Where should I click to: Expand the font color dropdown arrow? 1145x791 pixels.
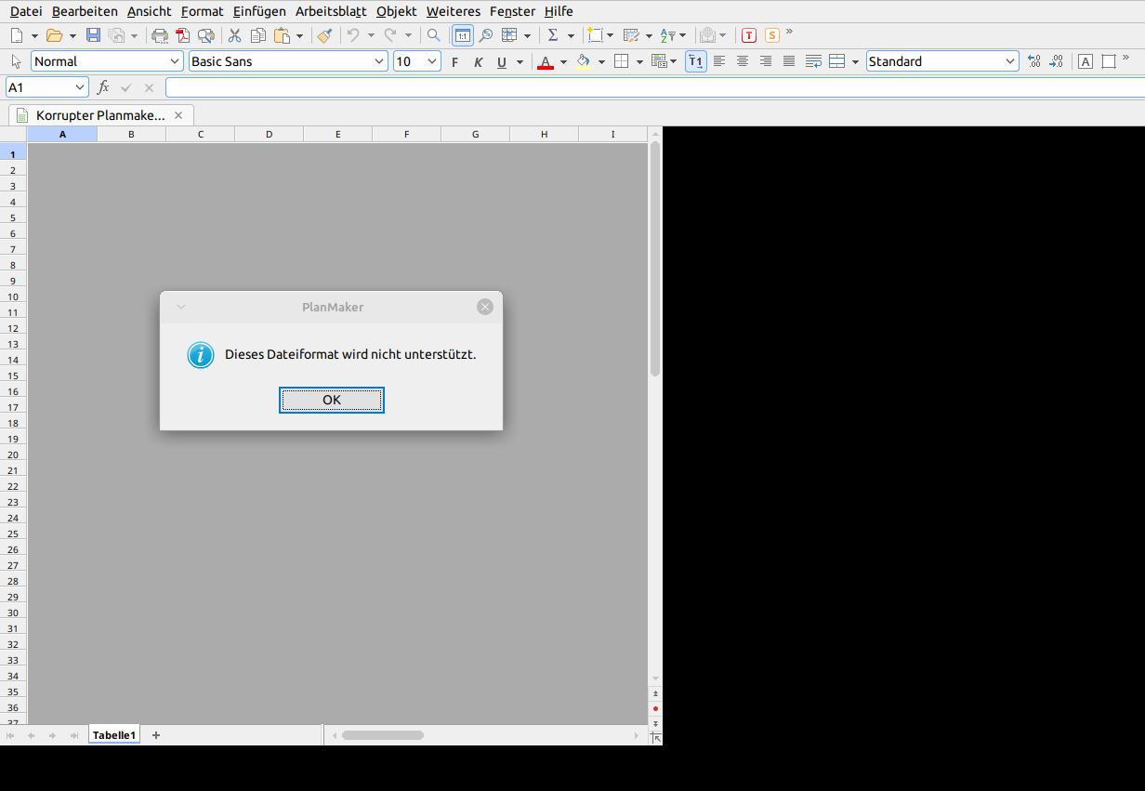[563, 62]
